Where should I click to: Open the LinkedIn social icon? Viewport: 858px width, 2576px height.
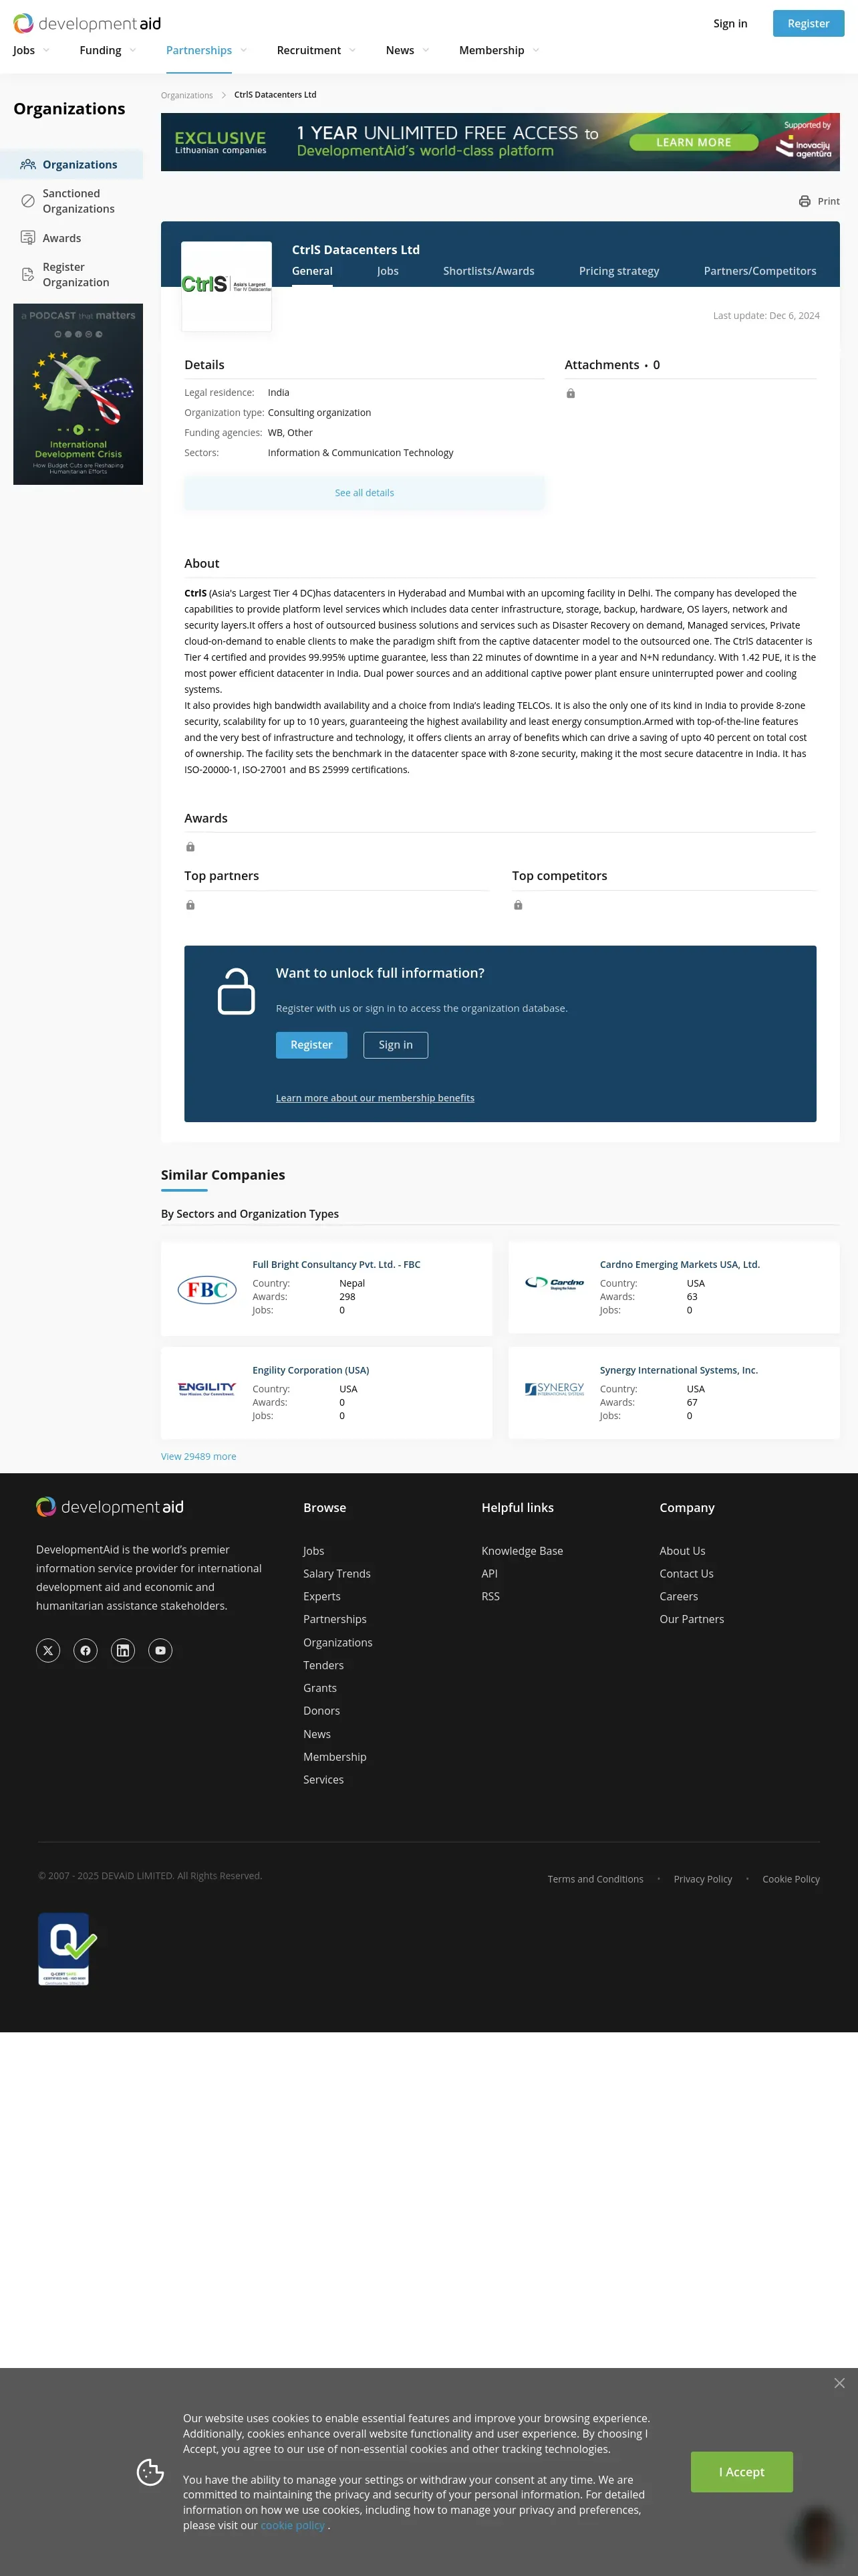click(123, 1650)
